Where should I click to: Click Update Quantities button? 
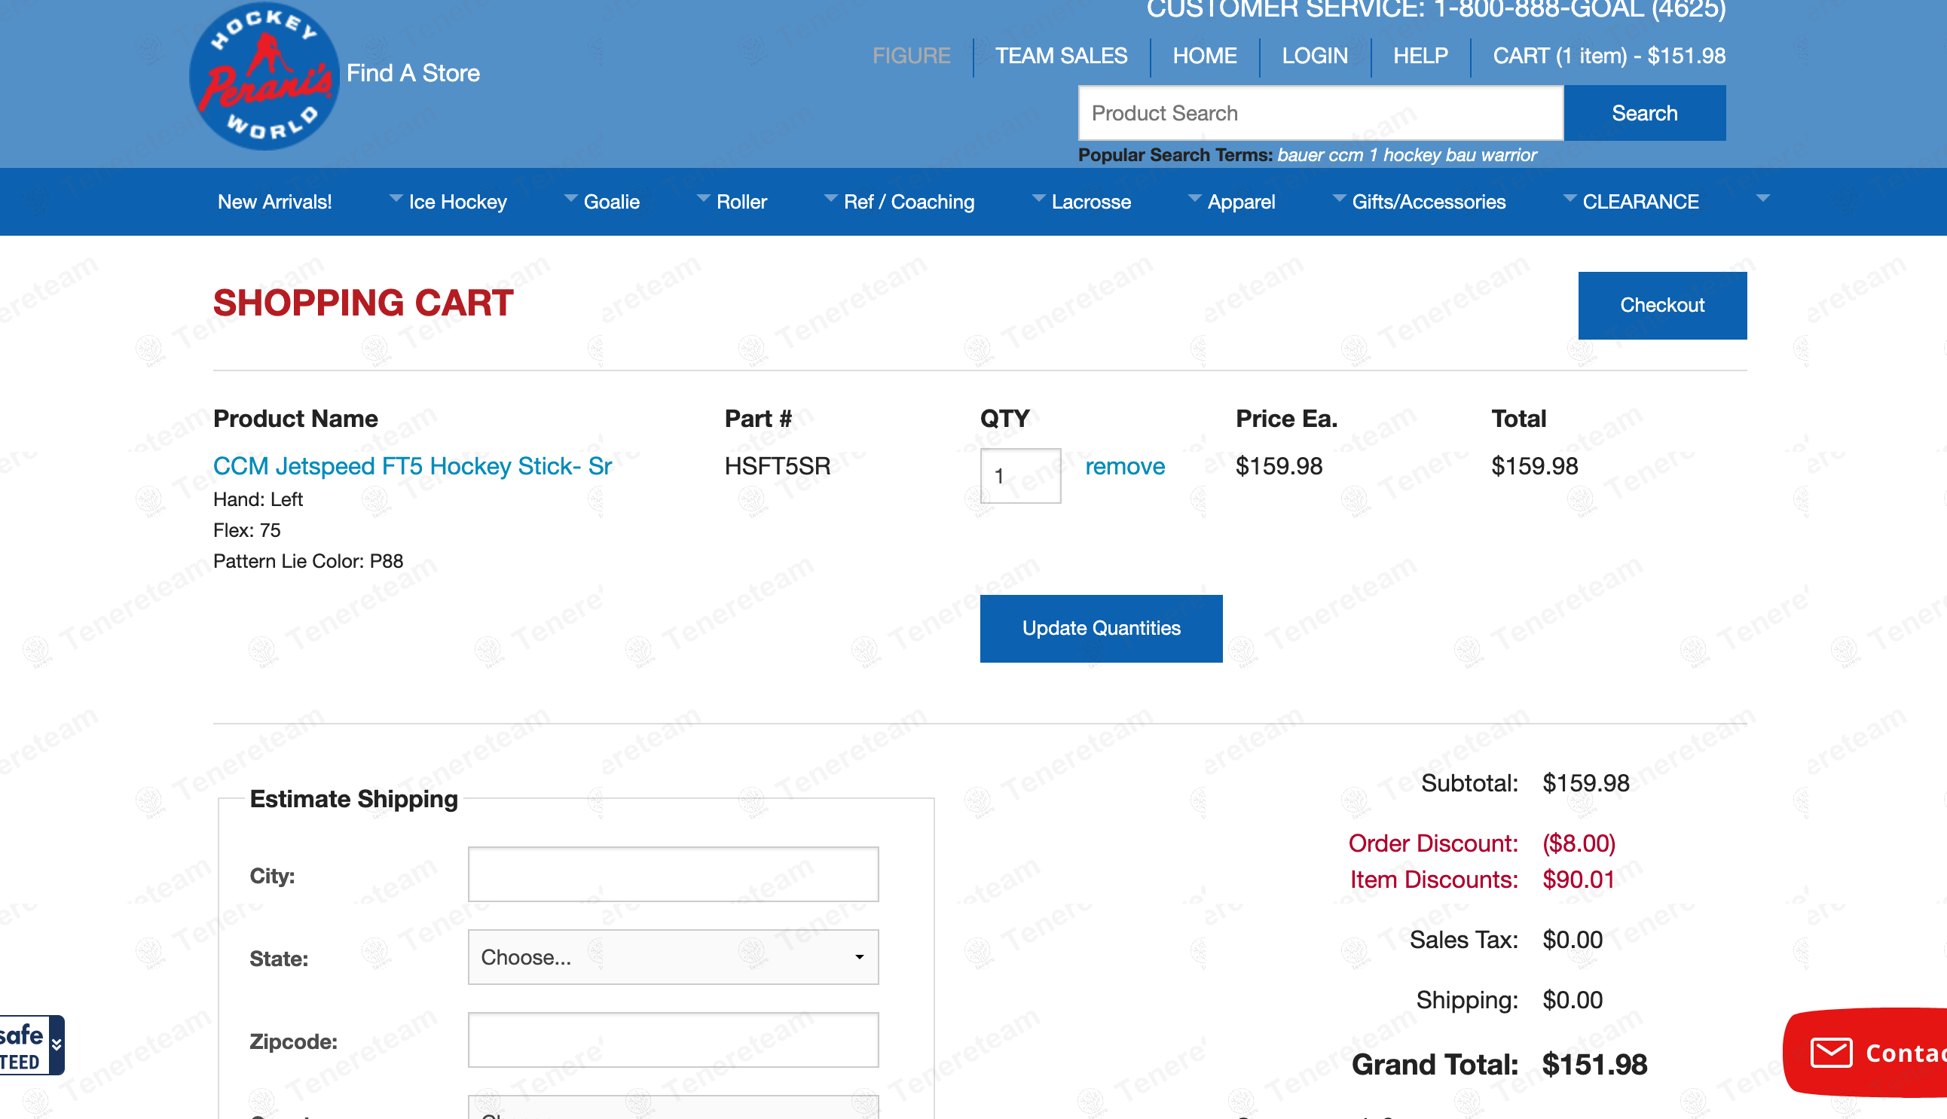point(1101,629)
